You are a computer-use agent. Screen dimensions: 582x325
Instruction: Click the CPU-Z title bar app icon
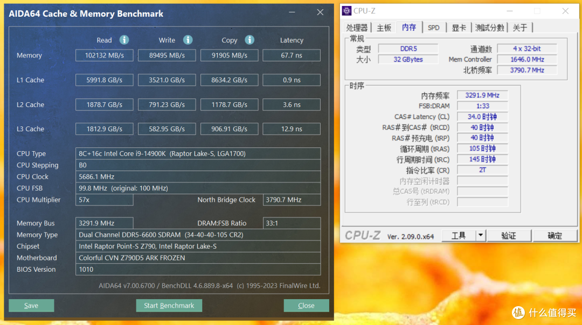point(347,11)
